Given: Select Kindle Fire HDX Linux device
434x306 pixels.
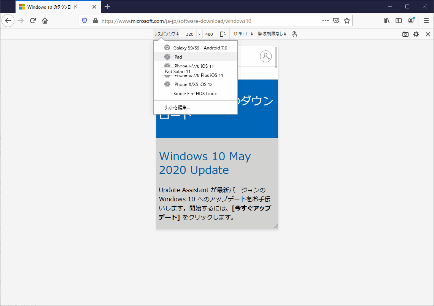Looking at the screenshot, I should 196,94.
